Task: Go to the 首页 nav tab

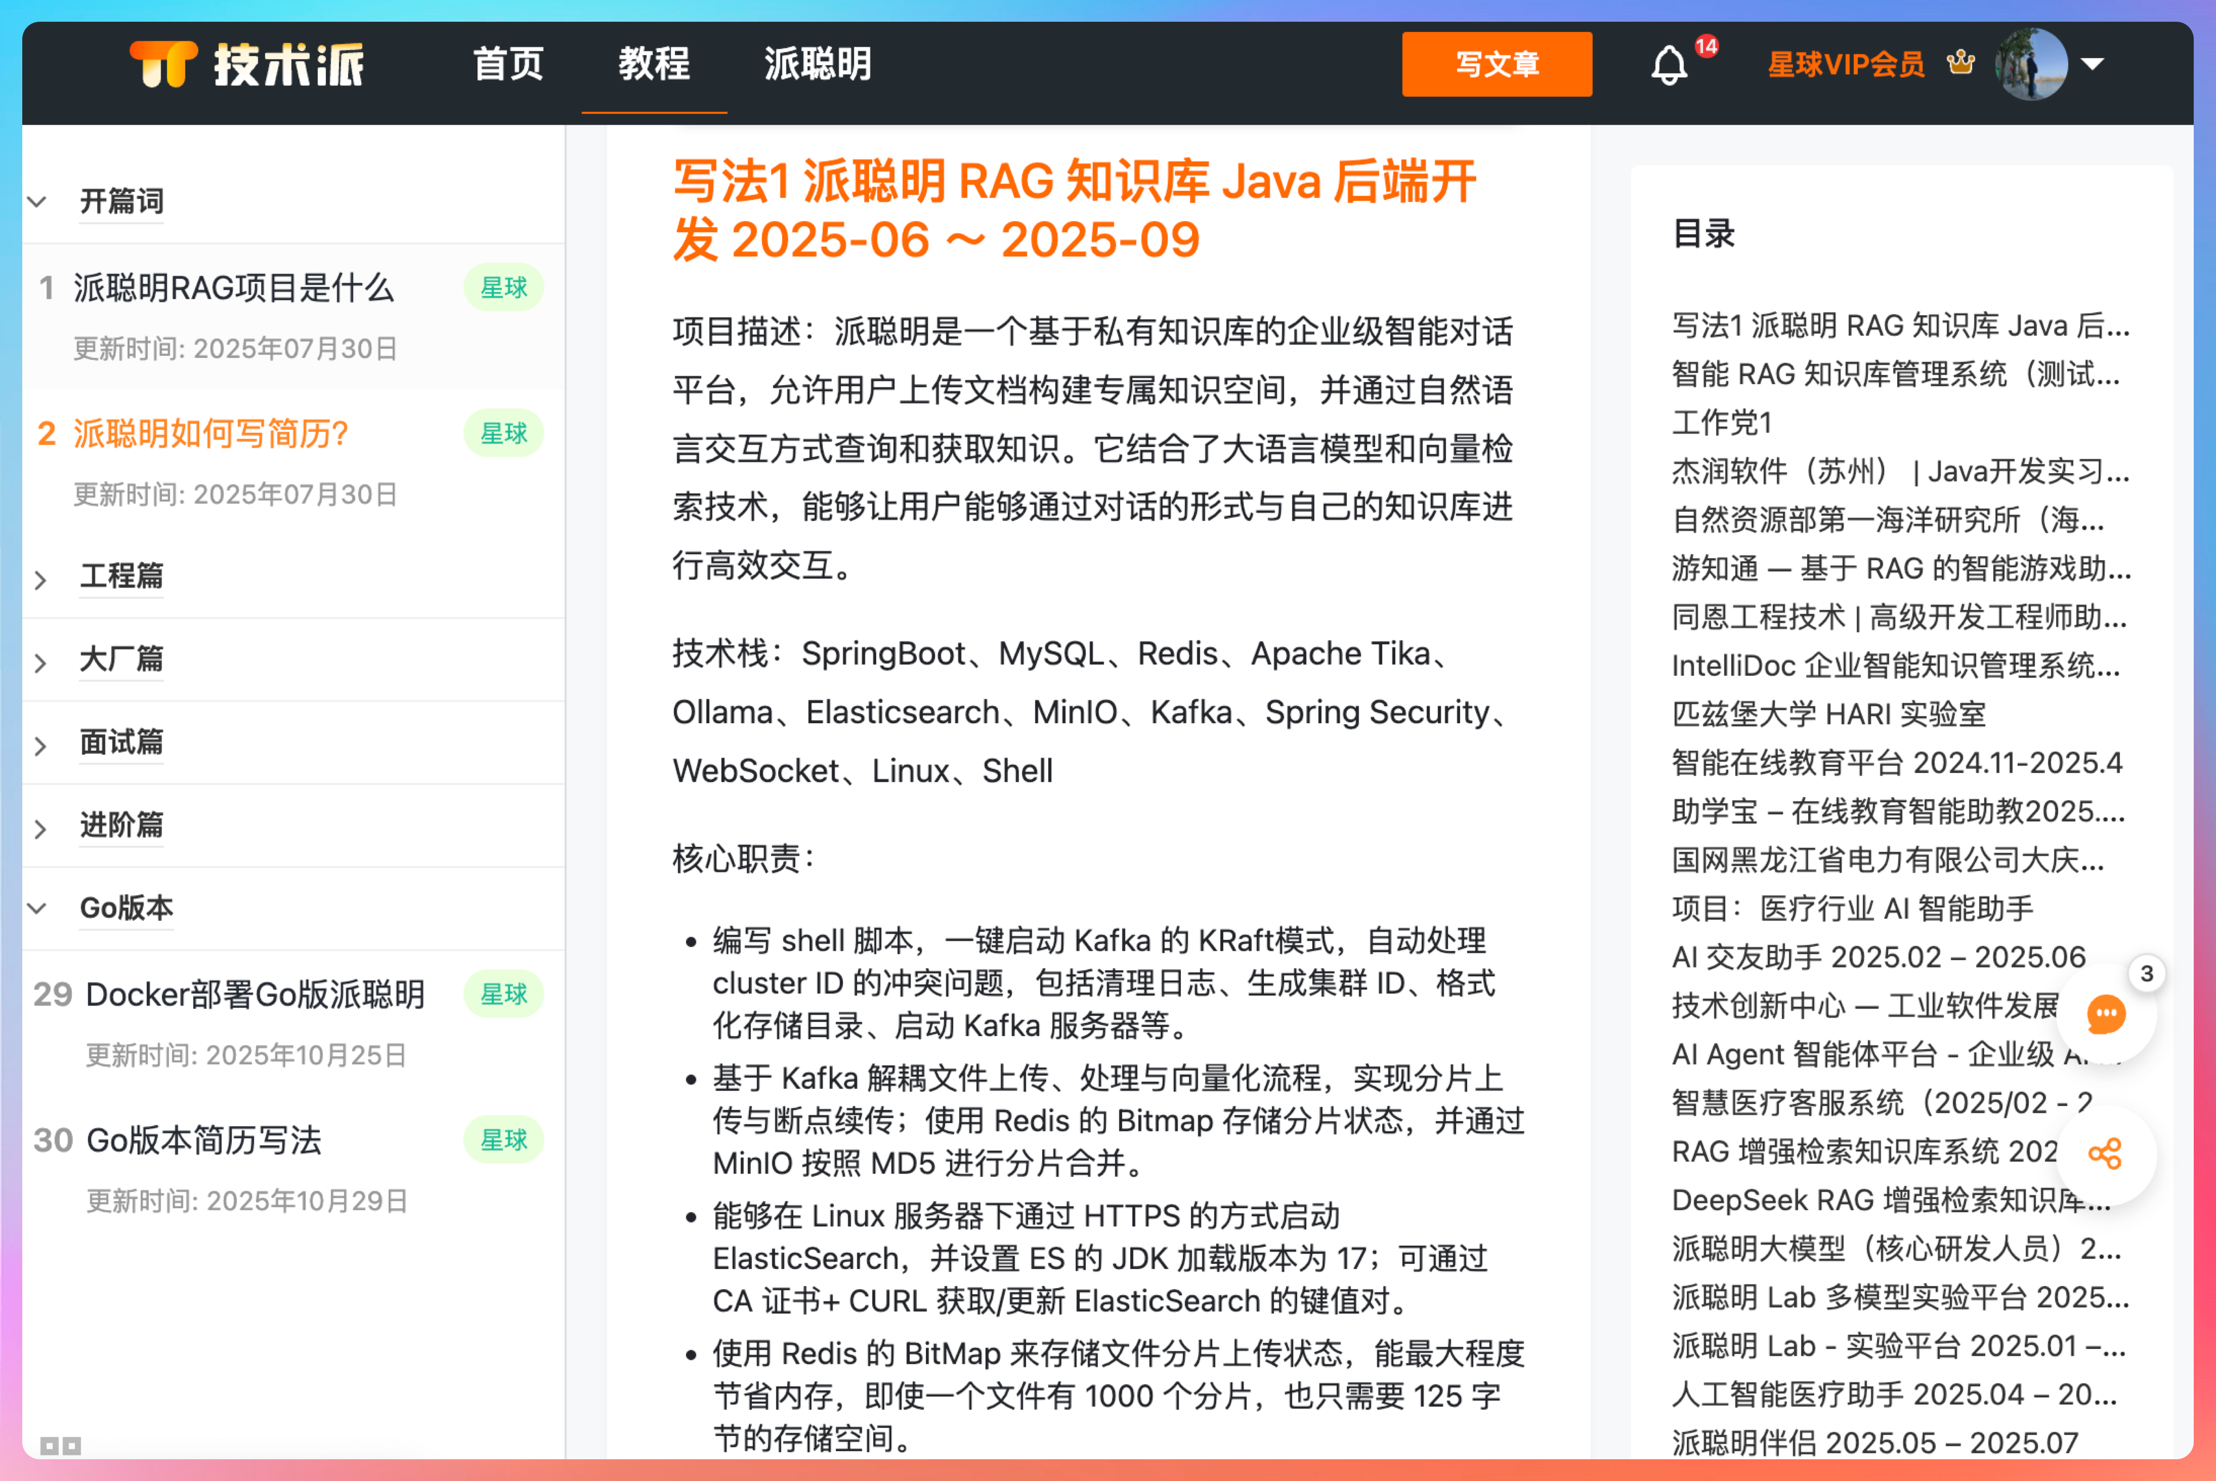Action: (508, 64)
